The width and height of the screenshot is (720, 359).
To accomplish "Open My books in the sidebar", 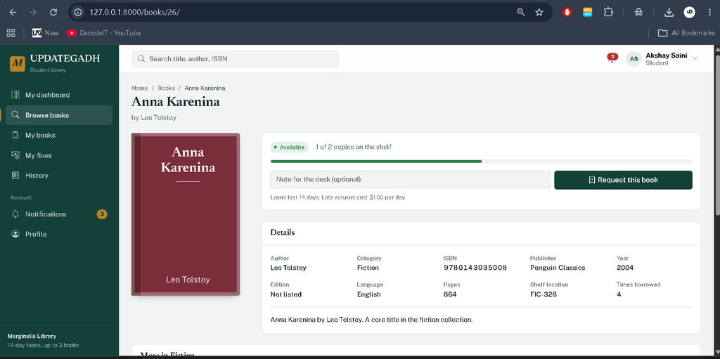I will [x=59, y=136].
